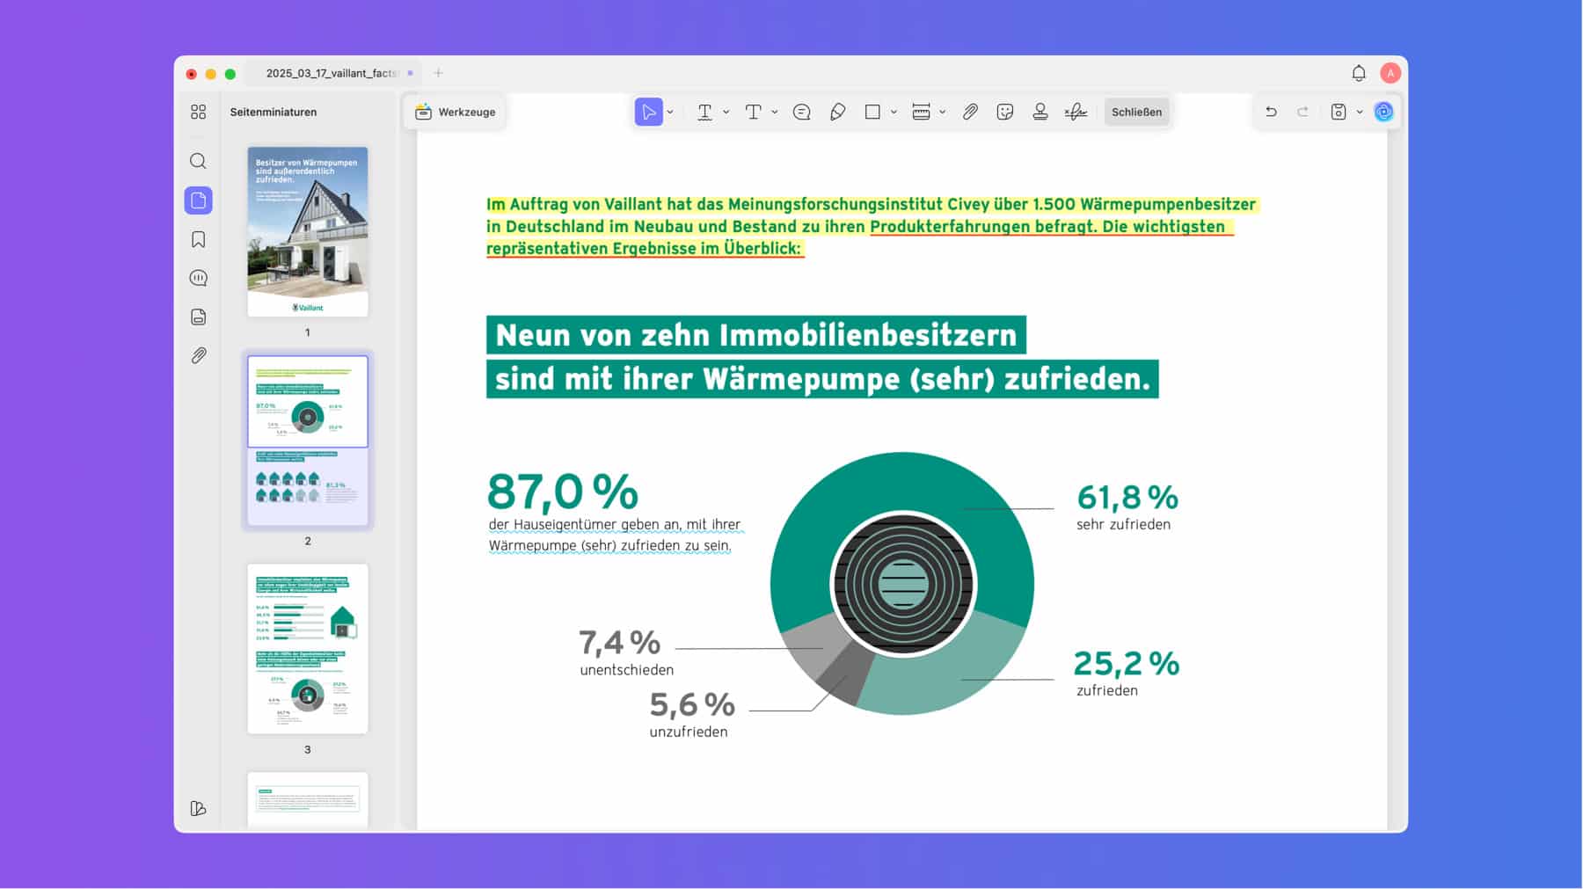Open the underline text style dropdown
This screenshot has width=1583, height=889.
[x=726, y=113]
